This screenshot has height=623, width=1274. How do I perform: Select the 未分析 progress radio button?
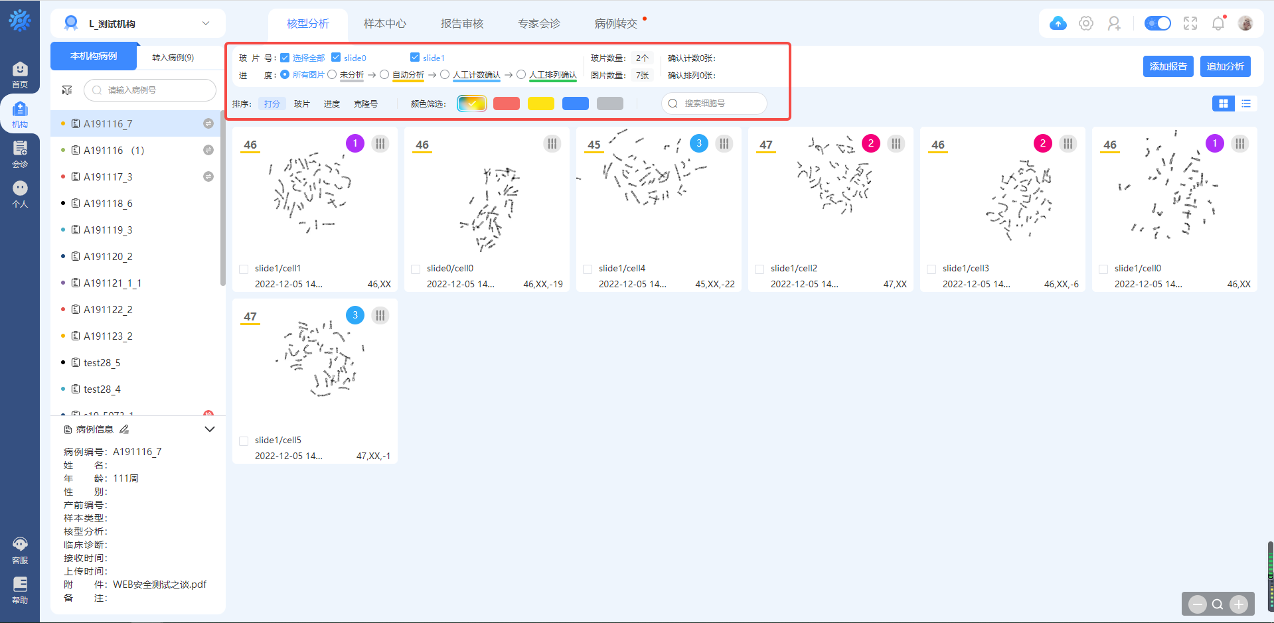click(x=332, y=75)
